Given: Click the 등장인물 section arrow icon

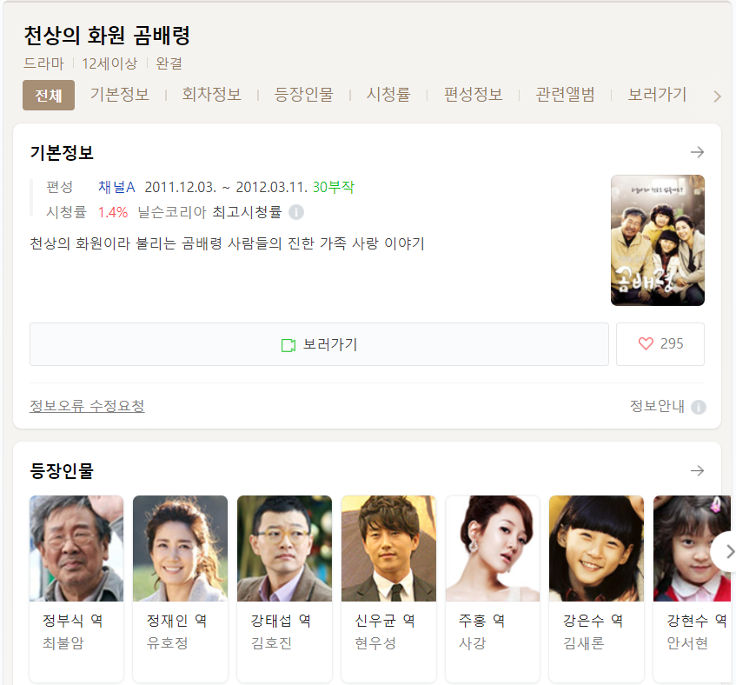Looking at the screenshot, I should [x=697, y=470].
